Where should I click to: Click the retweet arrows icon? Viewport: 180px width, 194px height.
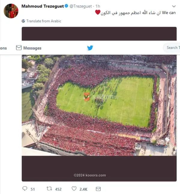click(x=49, y=189)
